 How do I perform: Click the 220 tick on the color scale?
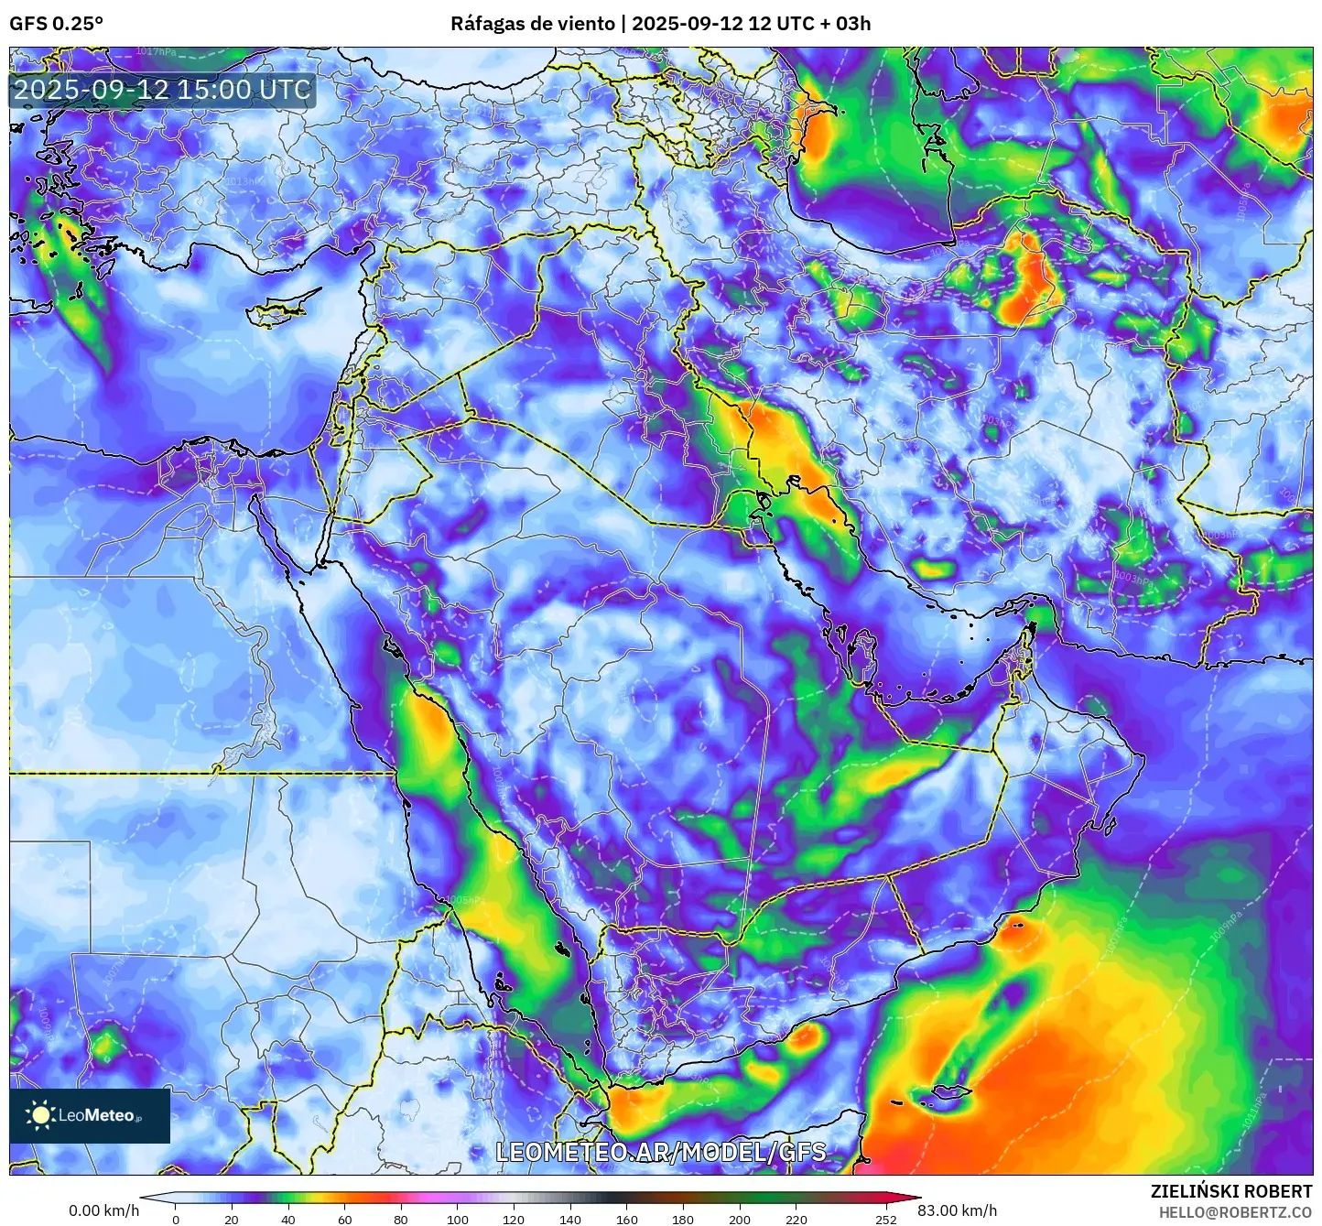(x=796, y=1220)
